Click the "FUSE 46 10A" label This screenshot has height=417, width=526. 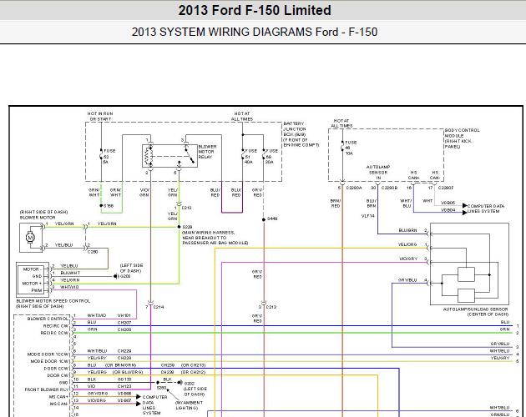tap(351, 148)
